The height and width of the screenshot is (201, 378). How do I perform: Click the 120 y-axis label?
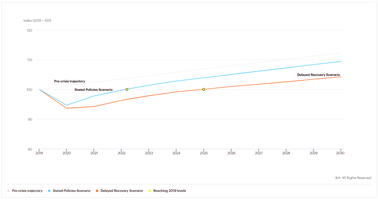pos(29,30)
